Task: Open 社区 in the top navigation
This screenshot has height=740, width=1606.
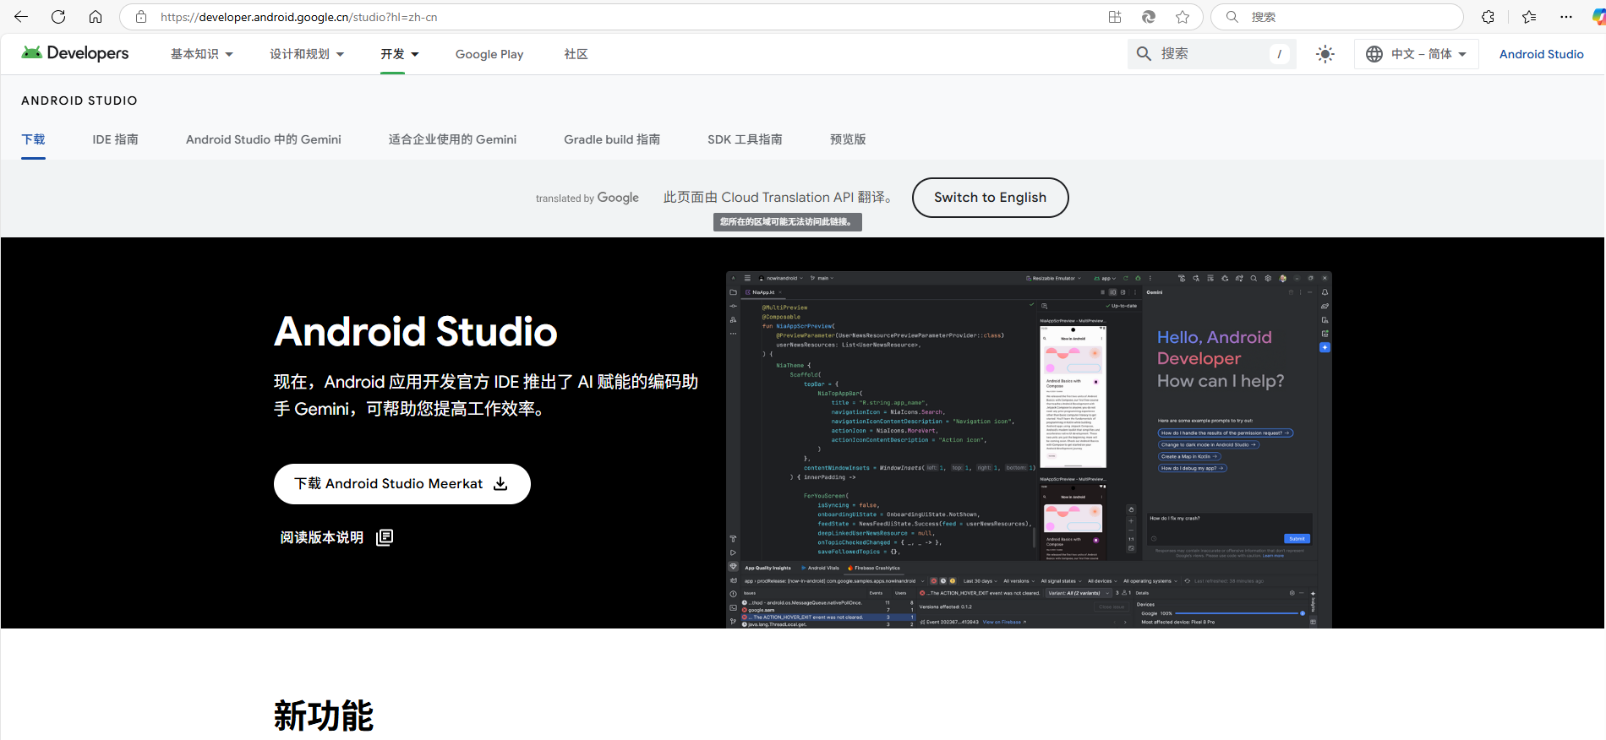Action: point(576,54)
